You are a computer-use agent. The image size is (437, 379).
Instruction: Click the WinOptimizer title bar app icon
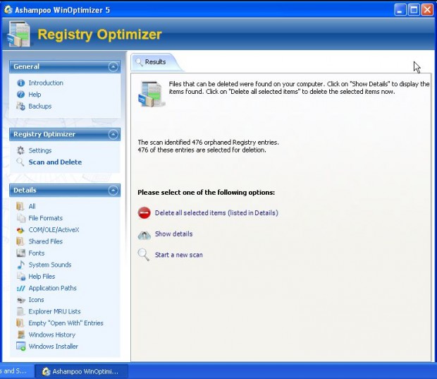coord(8,10)
